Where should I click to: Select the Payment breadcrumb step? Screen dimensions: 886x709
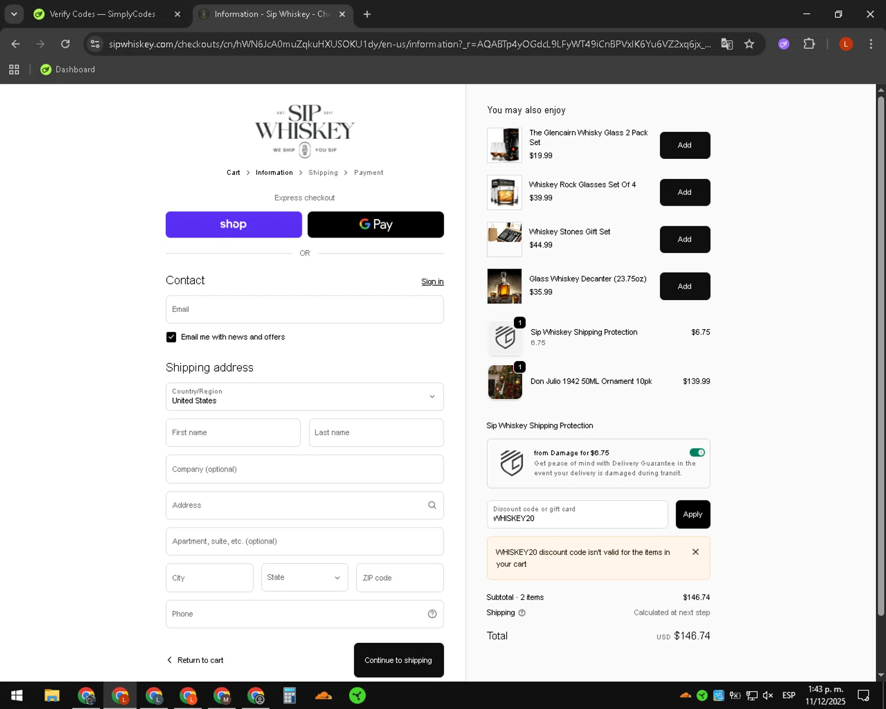369,173
